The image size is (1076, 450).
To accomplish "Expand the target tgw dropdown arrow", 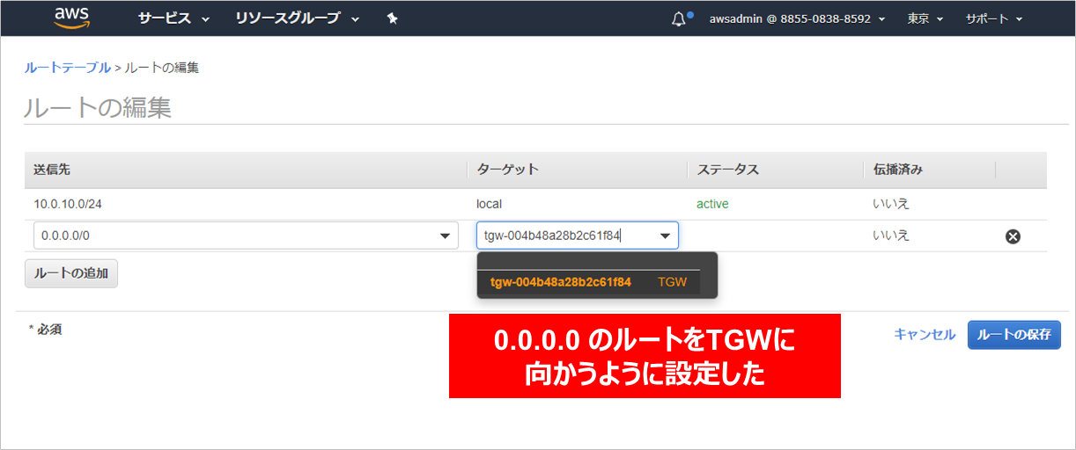I will click(x=665, y=236).
